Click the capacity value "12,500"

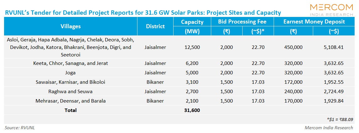pos(192,47)
